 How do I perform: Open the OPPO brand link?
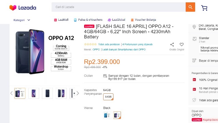click(x=96, y=50)
